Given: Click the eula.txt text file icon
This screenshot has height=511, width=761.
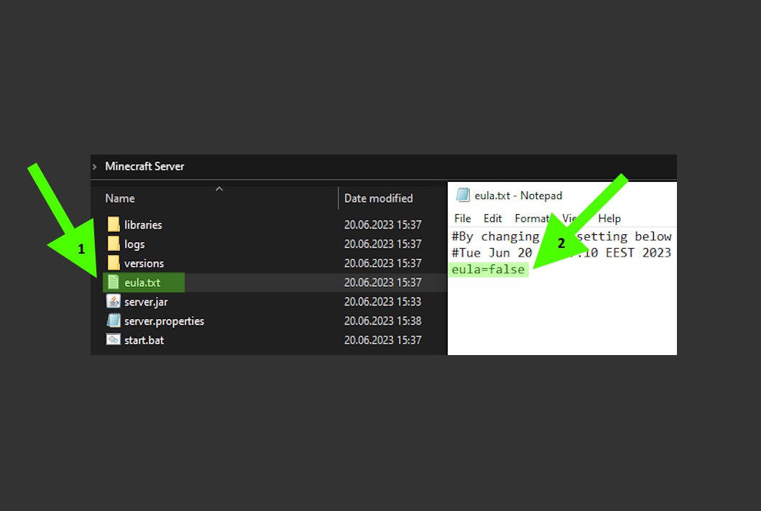Looking at the screenshot, I should [113, 282].
